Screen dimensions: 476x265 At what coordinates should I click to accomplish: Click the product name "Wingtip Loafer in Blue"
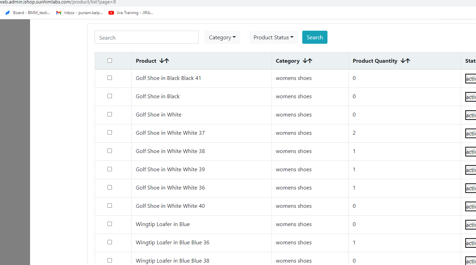163,224
